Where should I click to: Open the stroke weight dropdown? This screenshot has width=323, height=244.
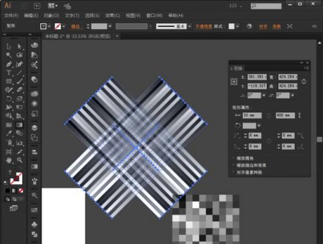(x=110, y=26)
